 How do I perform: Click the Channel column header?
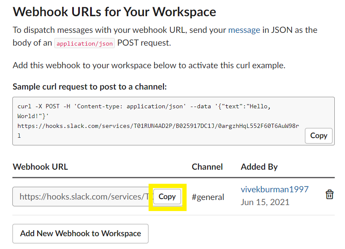207,167
